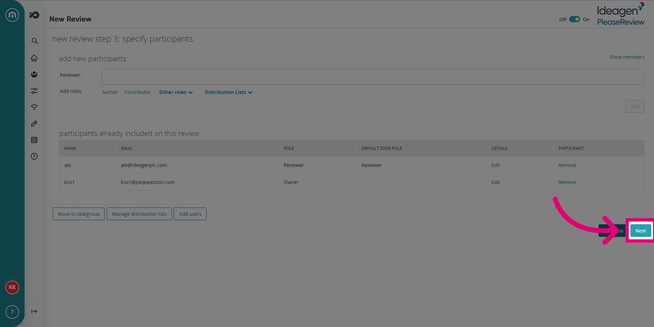This screenshot has width=654, height=327.
Task: Open the KK user avatar
Action: pos(12,287)
